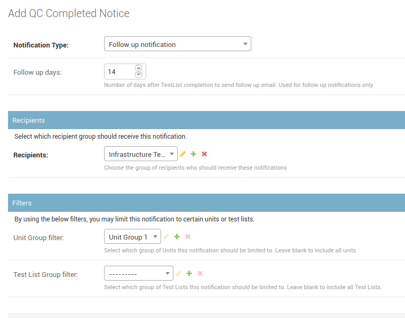Click the 'Select which group of Units' help text

[x=230, y=250]
